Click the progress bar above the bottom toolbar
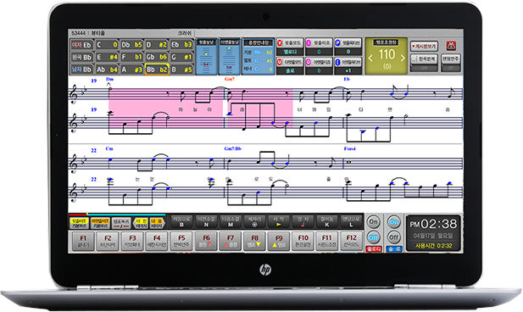Image resolution: width=523 pixels, height=312 pixels. (117, 214)
